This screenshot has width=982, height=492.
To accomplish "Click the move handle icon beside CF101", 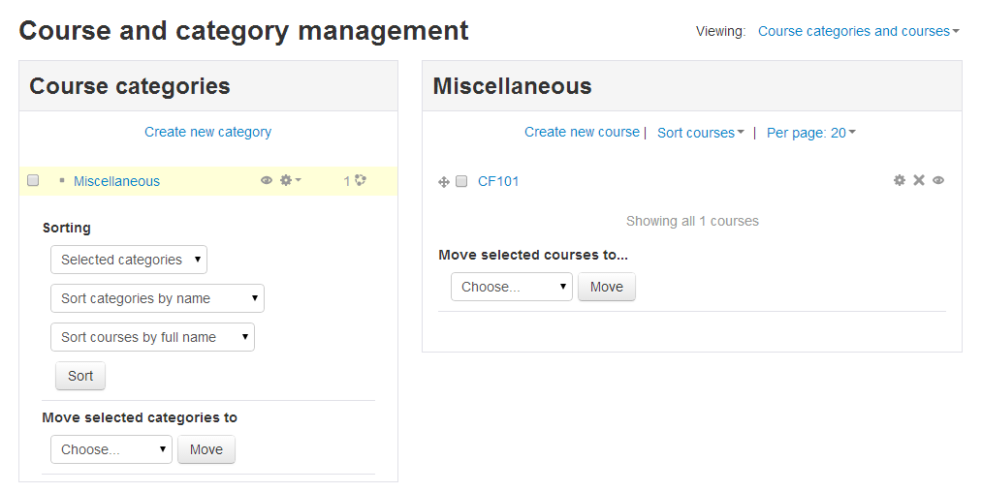I will (444, 181).
